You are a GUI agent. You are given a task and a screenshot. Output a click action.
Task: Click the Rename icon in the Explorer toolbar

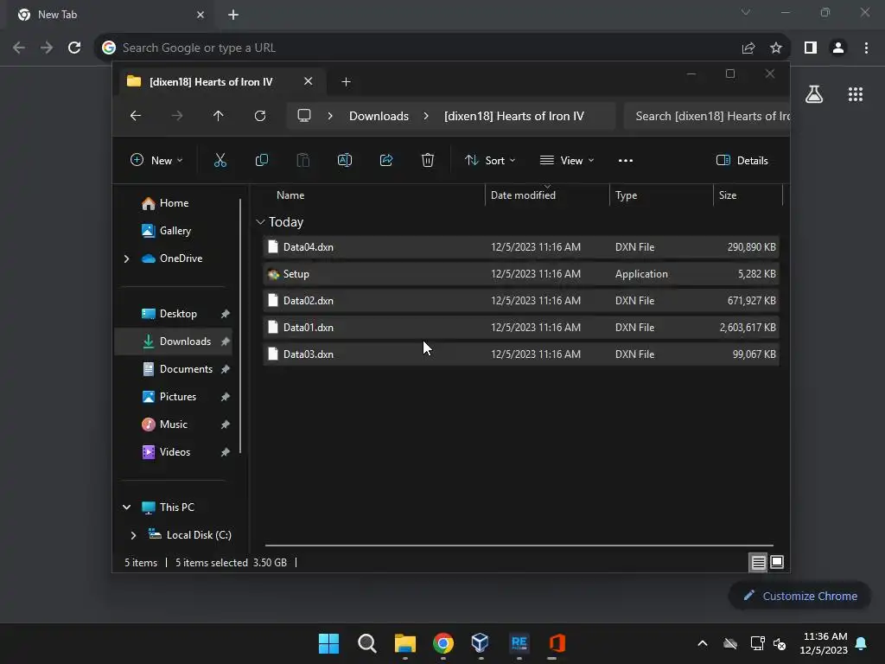pos(344,160)
